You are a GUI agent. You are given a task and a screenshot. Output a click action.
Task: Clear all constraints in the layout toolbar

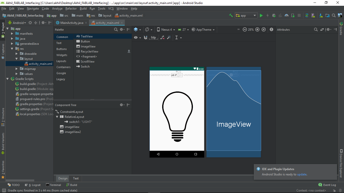[x=162, y=38]
